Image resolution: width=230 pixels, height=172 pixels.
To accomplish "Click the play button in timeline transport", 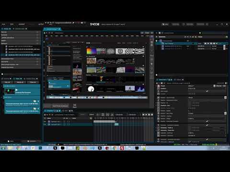I will coord(146,115).
